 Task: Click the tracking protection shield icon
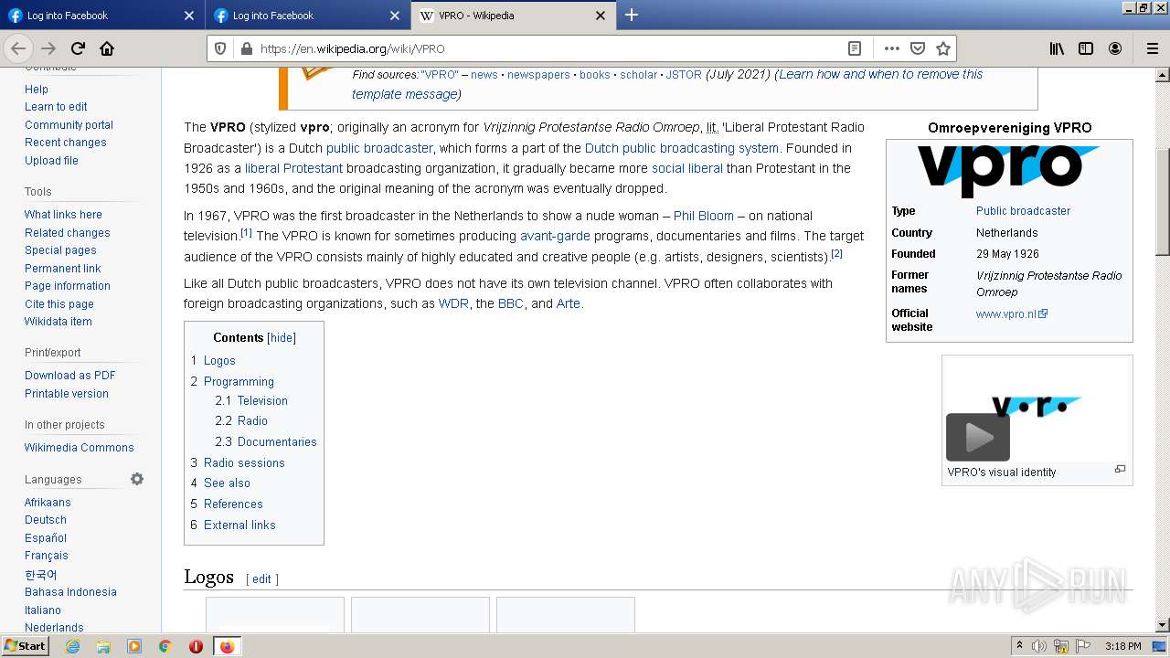point(220,48)
